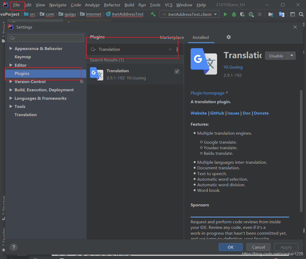Start debugging with the bug icon
The width and height of the screenshot is (306, 259).
[234, 14]
